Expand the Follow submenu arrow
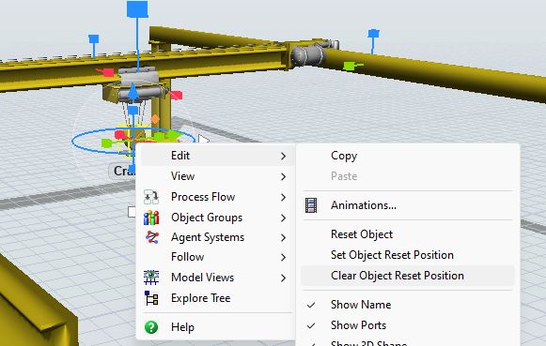The width and height of the screenshot is (546, 346). pyautogui.click(x=283, y=258)
